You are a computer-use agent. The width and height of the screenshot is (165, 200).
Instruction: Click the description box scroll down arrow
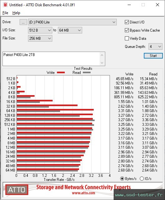click(102, 63)
